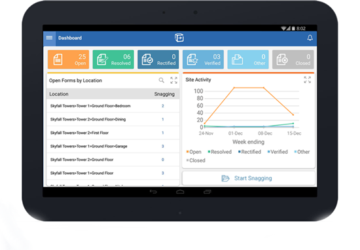The height and width of the screenshot is (250, 360).
Task: Open the 06 Resolved forms tile
Action: coord(113,60)
